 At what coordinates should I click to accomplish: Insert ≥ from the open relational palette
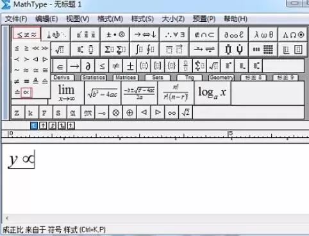click(26, 48)
